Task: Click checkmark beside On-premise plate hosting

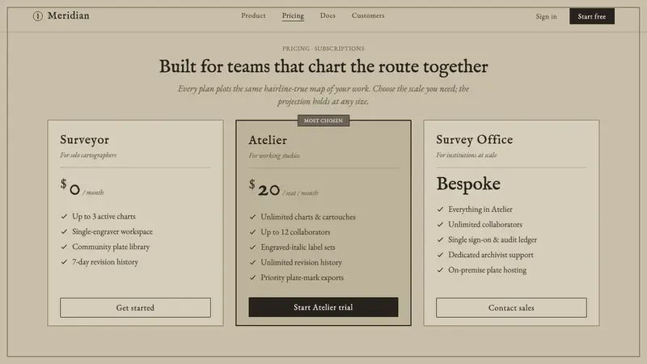Action: coord(440,270)
